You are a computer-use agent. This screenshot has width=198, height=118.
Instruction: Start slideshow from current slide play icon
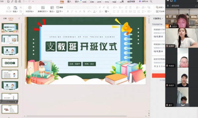[x=30, y=8]
